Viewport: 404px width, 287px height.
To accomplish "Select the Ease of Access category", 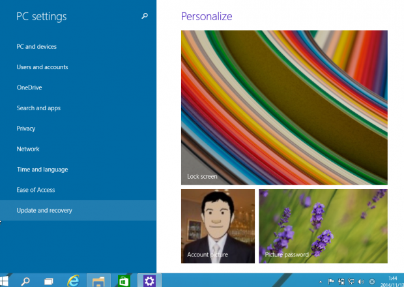I will click(36, 190).
